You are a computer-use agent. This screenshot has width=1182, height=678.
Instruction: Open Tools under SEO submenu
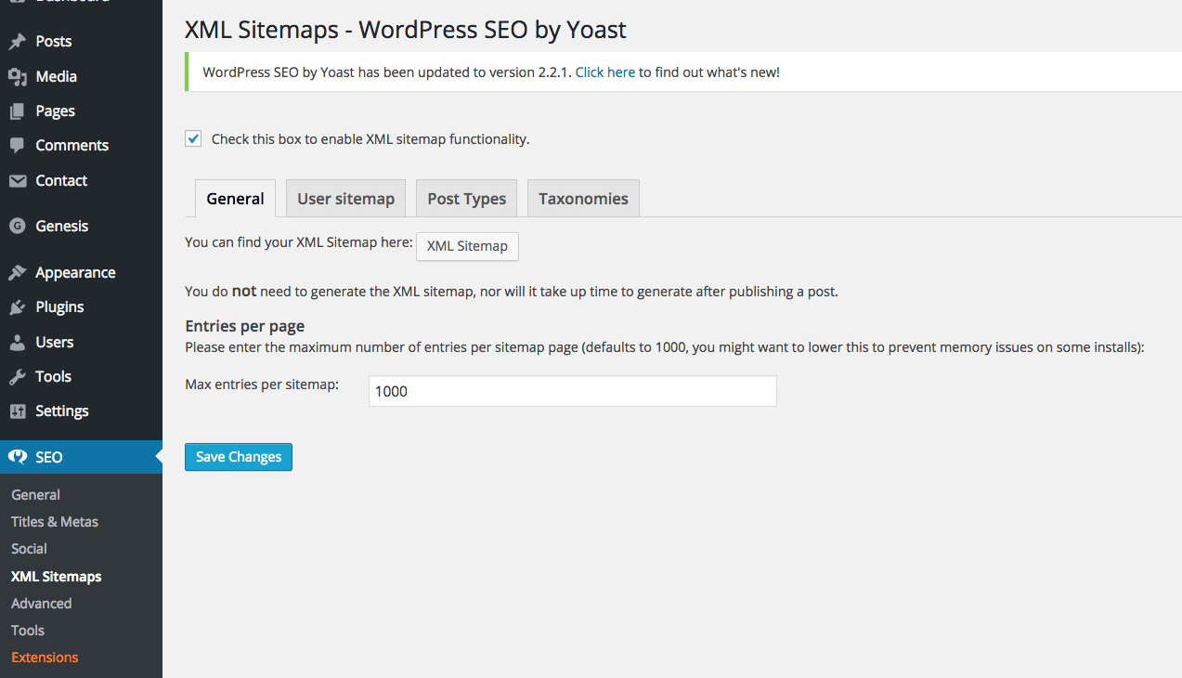pos(28,631)
